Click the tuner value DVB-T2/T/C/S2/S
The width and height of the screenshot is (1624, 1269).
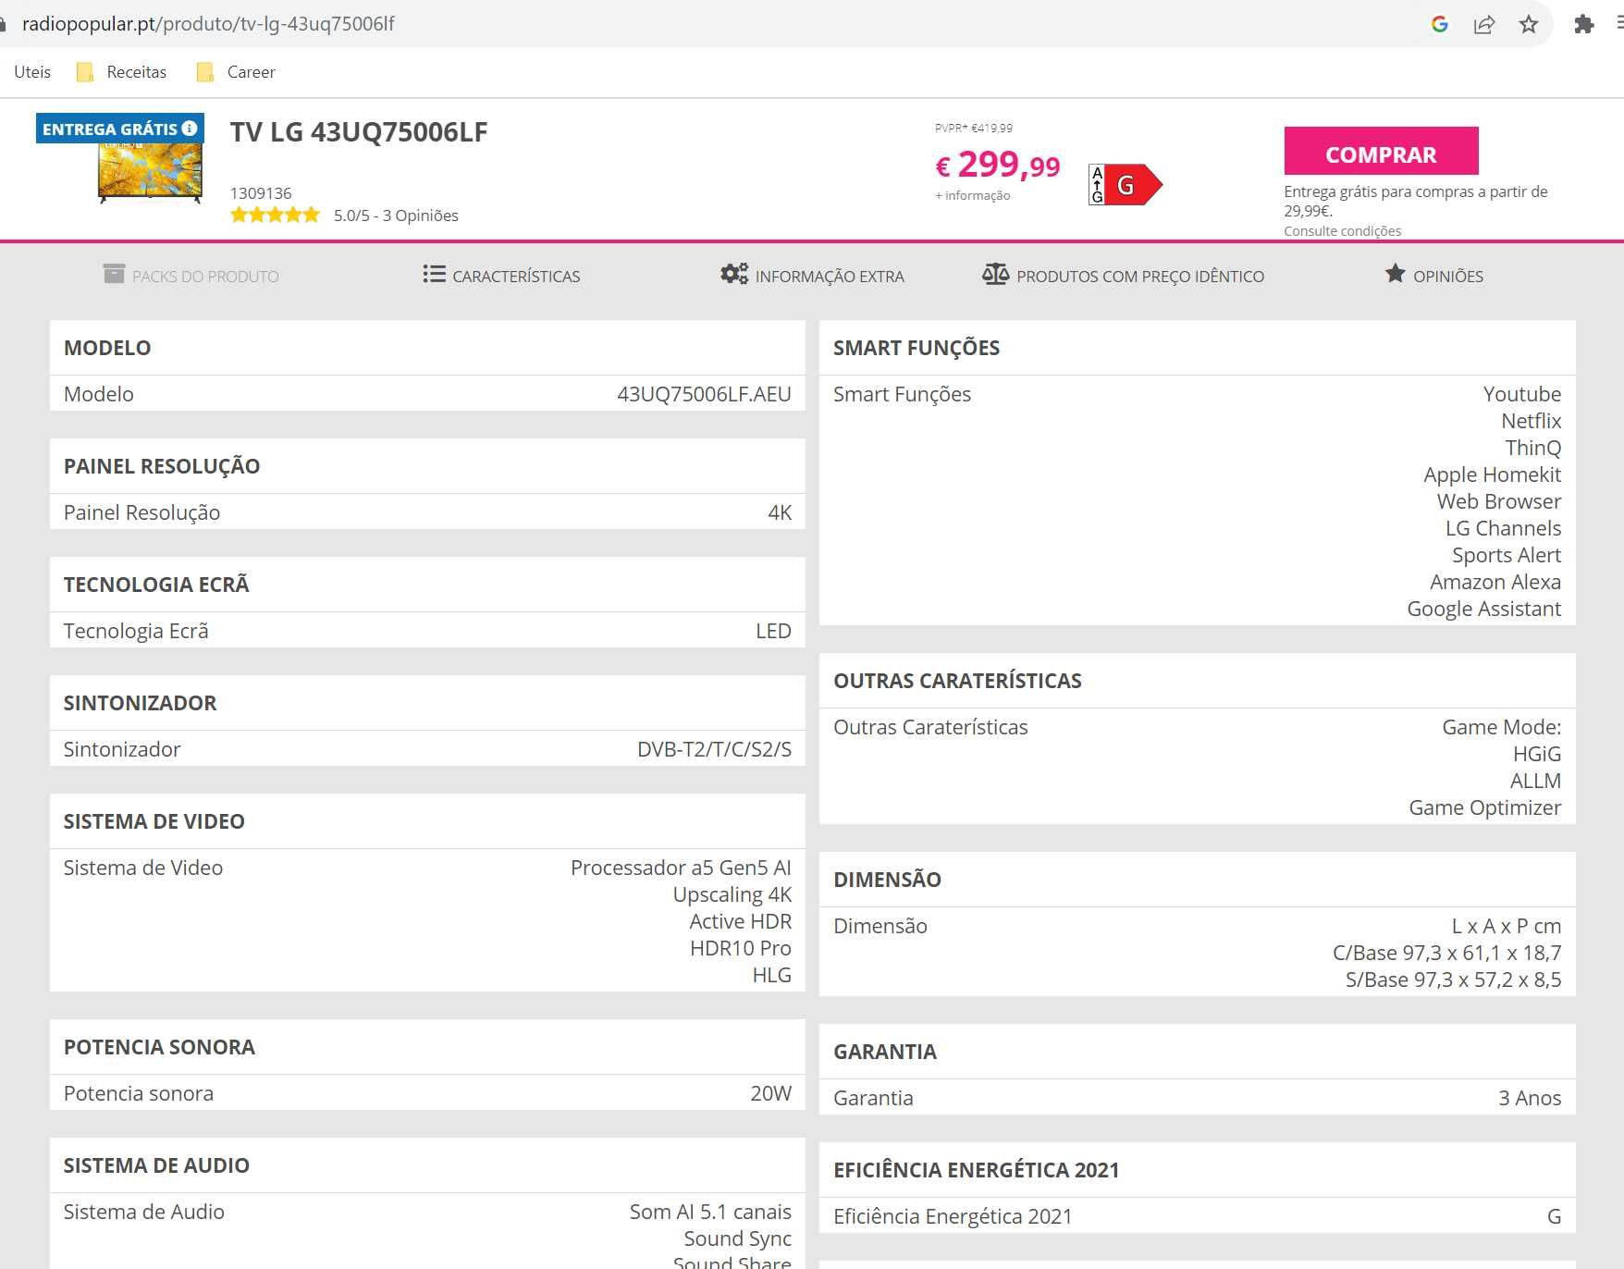coord(714,749)
